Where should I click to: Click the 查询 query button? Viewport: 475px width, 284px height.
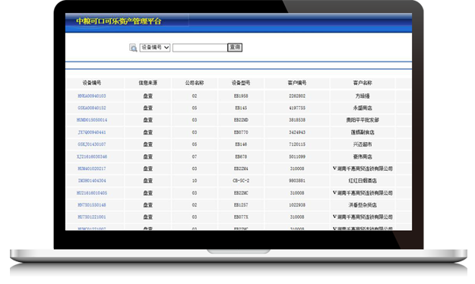[235, 47]
